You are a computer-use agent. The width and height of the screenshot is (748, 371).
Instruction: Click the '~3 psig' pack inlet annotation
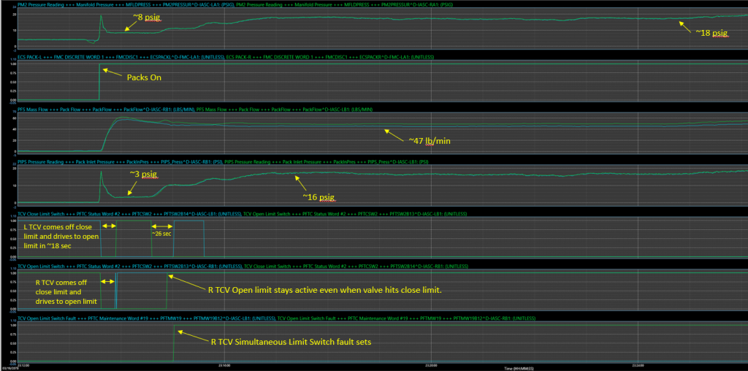coord(143,174)
